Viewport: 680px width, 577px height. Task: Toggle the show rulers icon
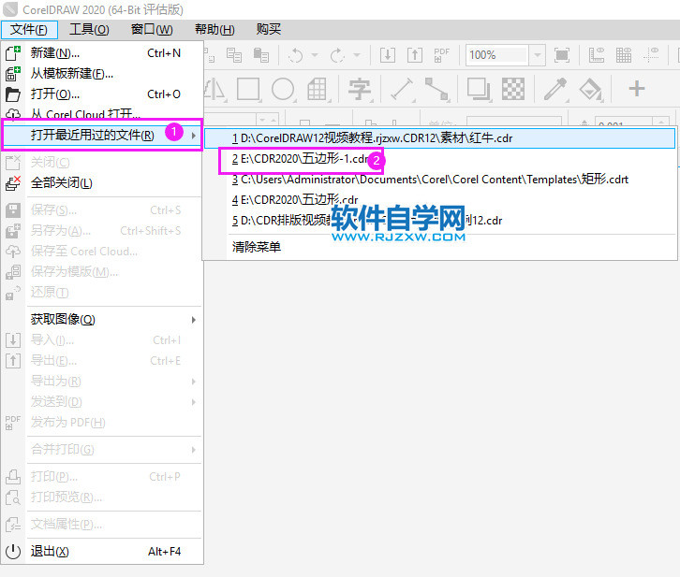pyautogui.click(x=597, y=55)
